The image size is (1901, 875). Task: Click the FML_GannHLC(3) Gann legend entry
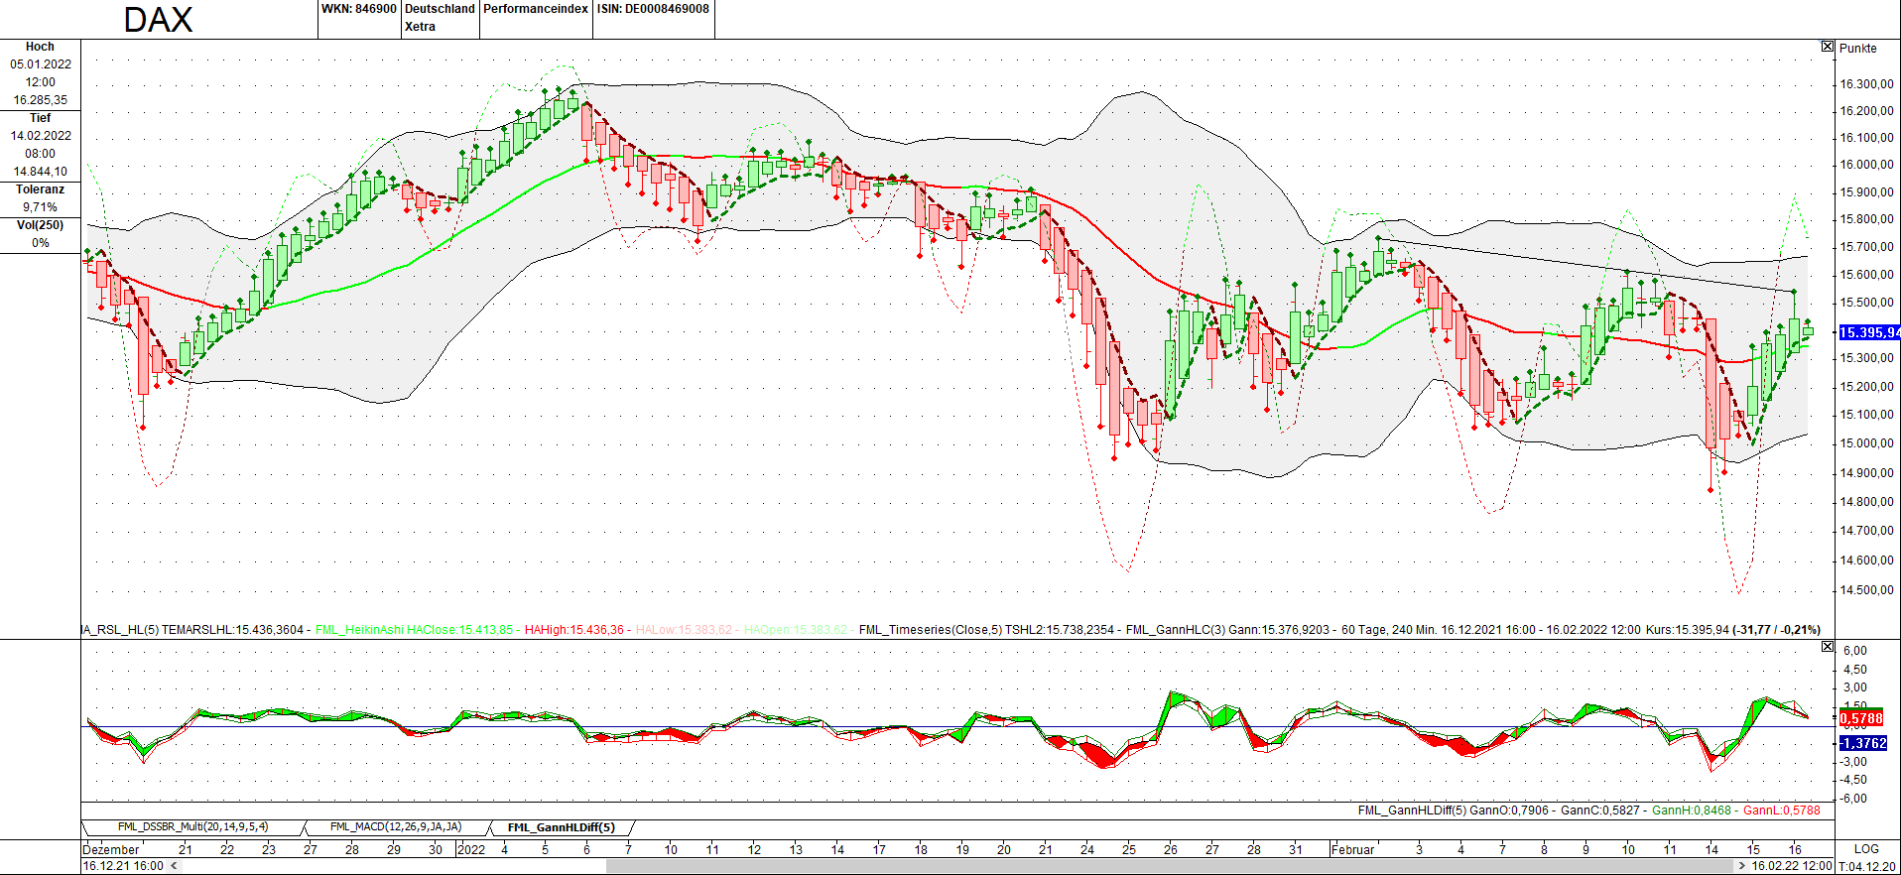[x=1228, y=630]
